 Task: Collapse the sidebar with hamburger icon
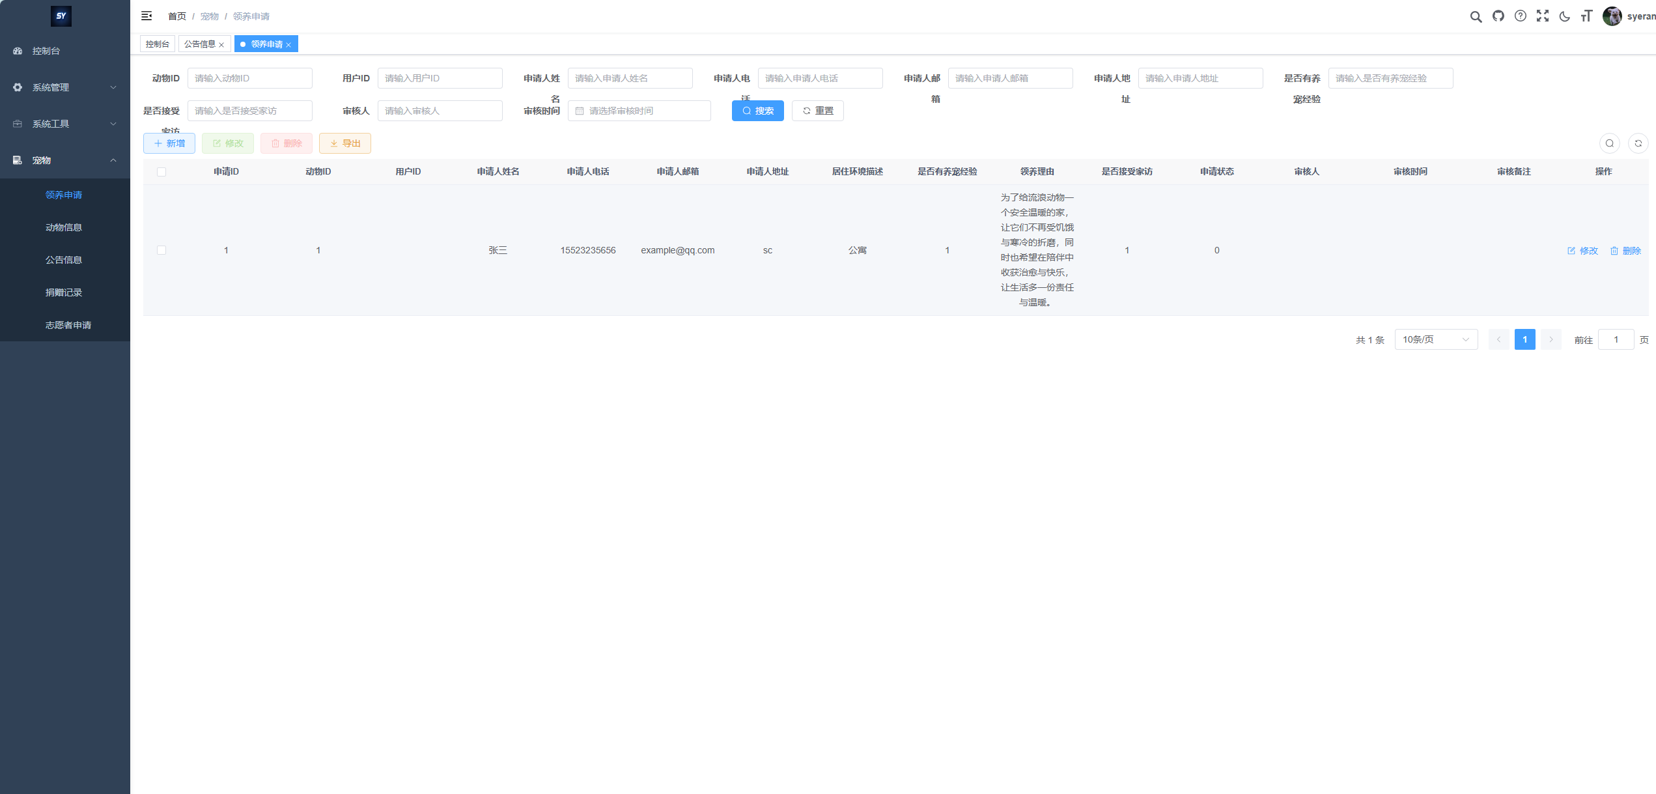[147, 16]
